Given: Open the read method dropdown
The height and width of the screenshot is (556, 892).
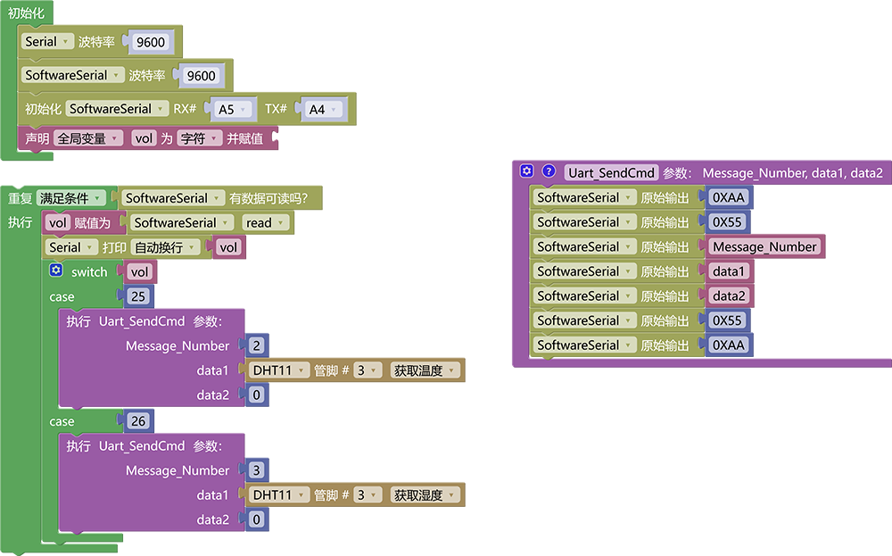Looking at the screenshot, I should point(265,222).
